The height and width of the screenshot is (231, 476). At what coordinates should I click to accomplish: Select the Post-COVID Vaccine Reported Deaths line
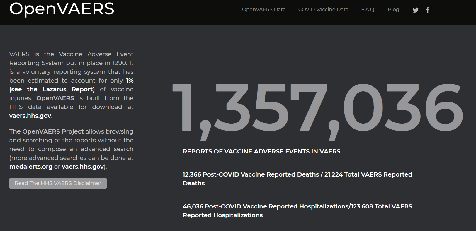297,179
